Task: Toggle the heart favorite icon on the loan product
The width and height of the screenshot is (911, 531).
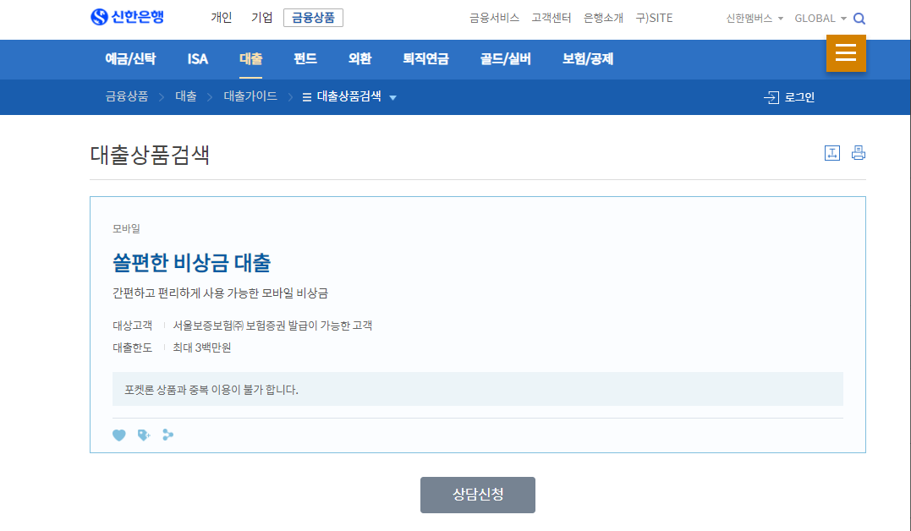Action: [x=118, y=435]
